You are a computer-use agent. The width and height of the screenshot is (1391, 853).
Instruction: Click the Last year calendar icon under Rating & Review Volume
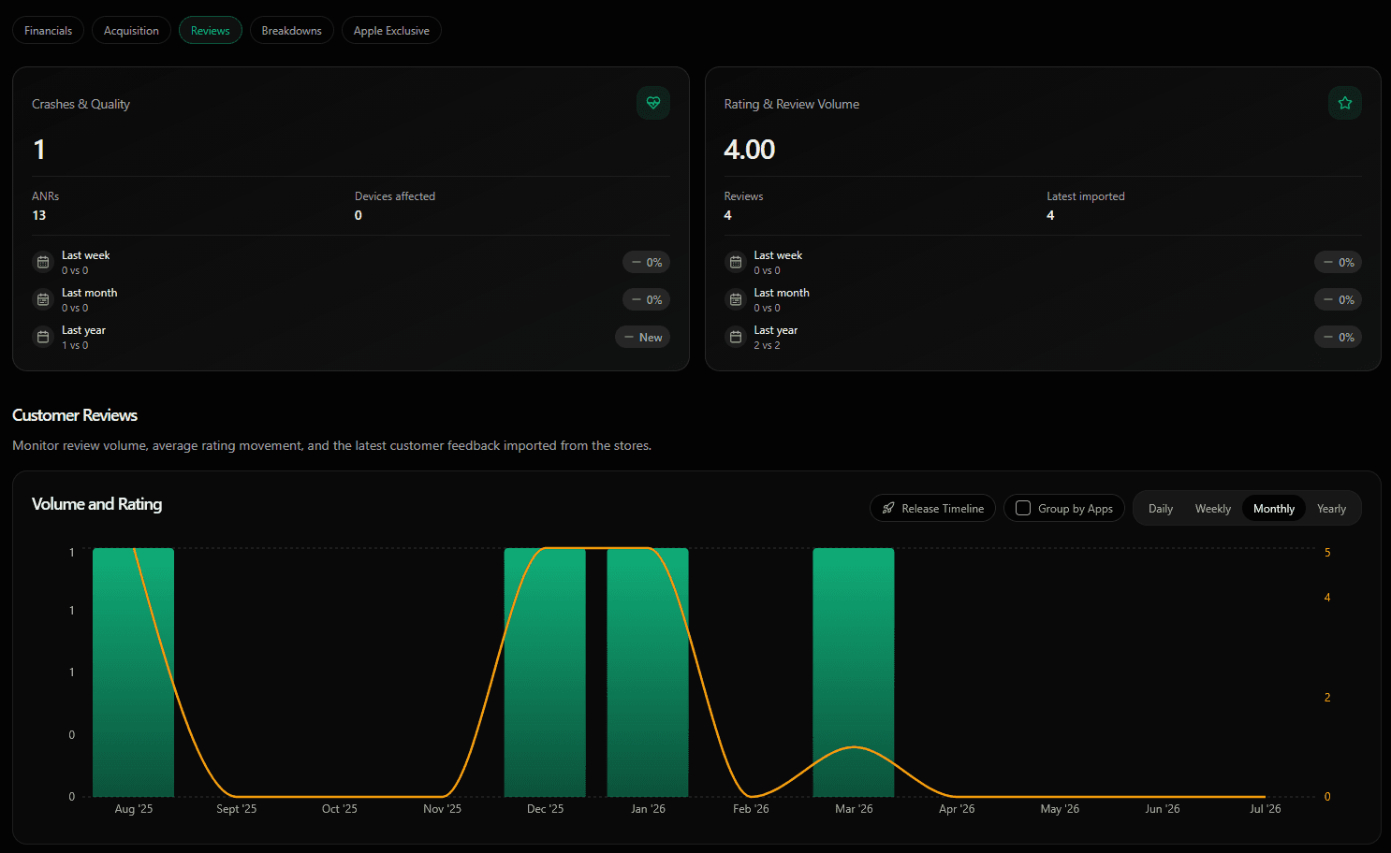coord(736,338)
